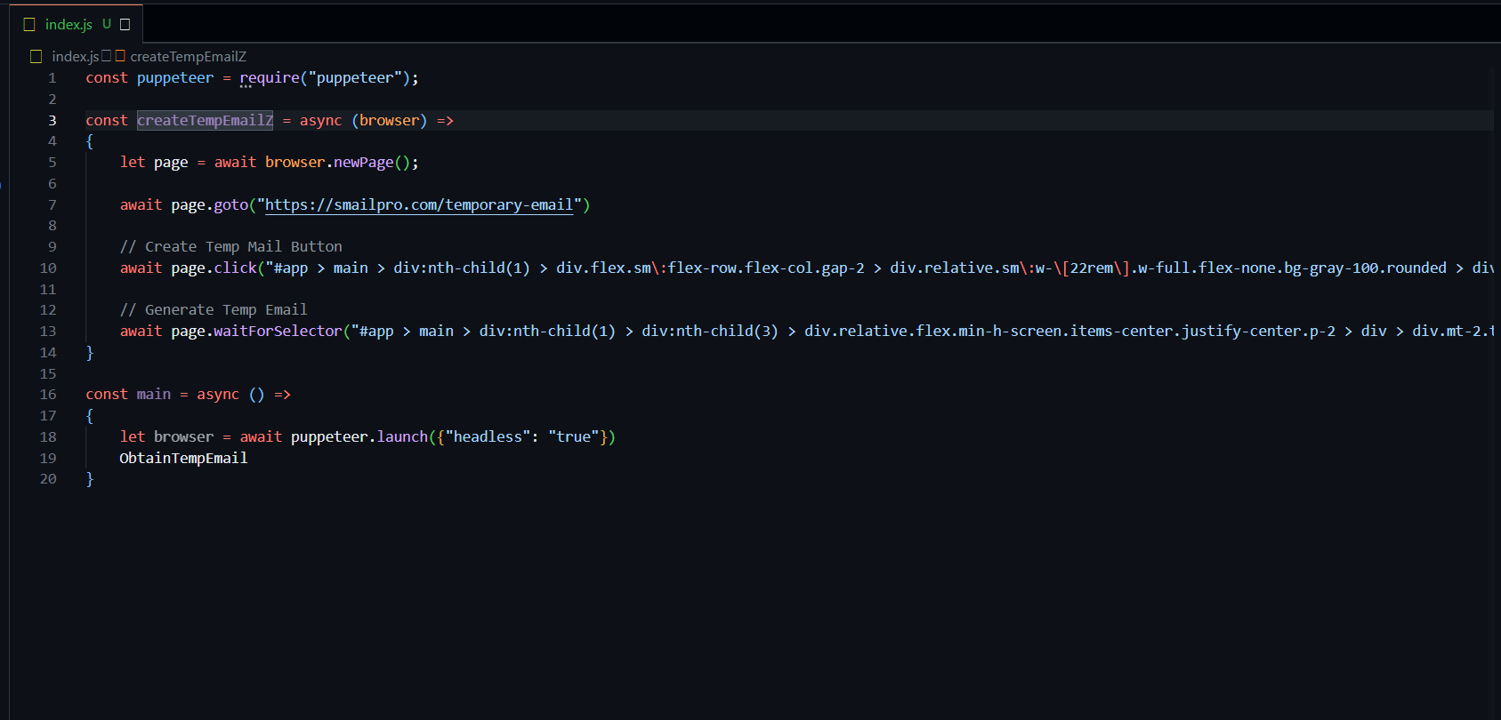Screen dimensions: 1501x720
Task: Click line number 3 in the gutter
Action: pyautogui.click(x=52, y=121)
